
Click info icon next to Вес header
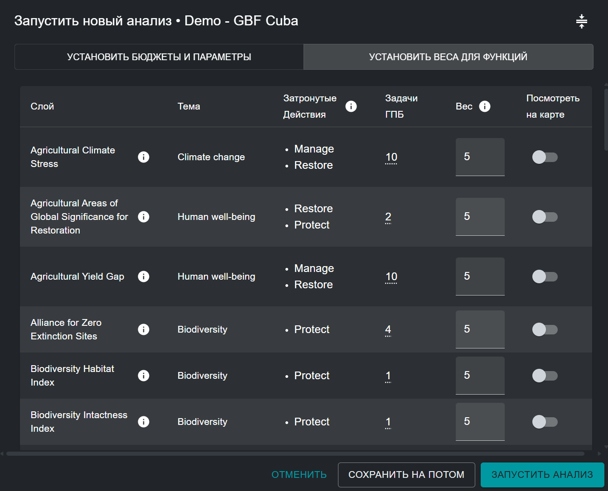tap(485, 106)
